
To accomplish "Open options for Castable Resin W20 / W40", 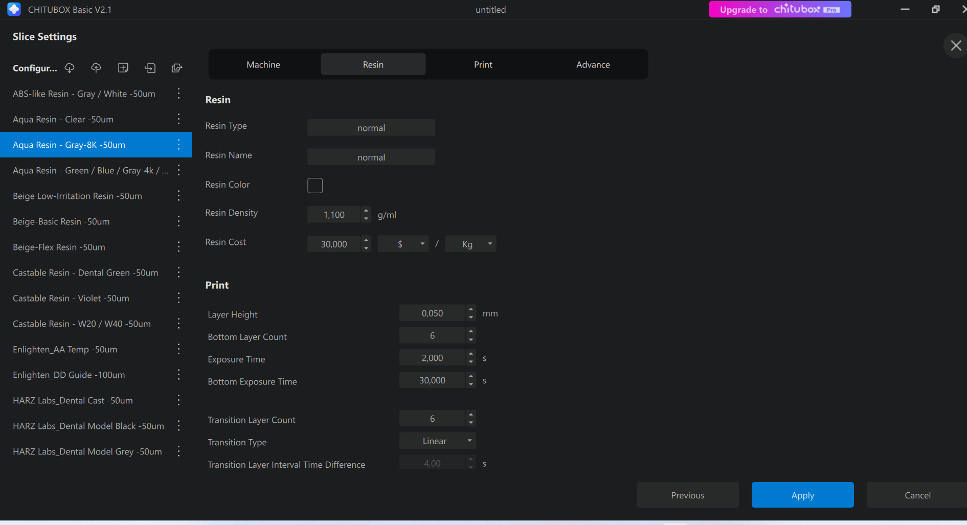I will [x=178, y=324].
